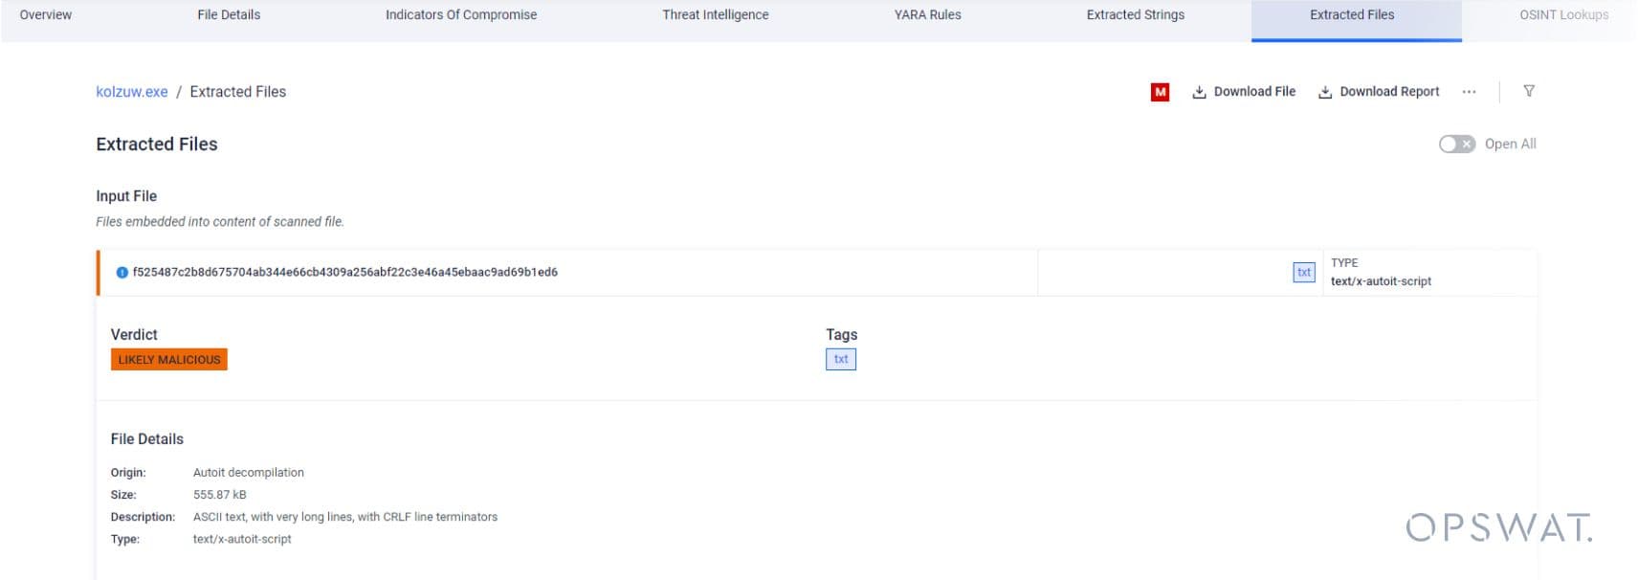
Task: Click the blue info icon before the hash
Action: tap(122, 273)
